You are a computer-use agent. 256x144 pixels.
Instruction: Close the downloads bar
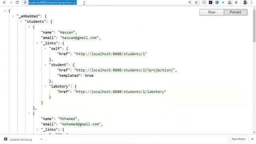pos(252,139)
